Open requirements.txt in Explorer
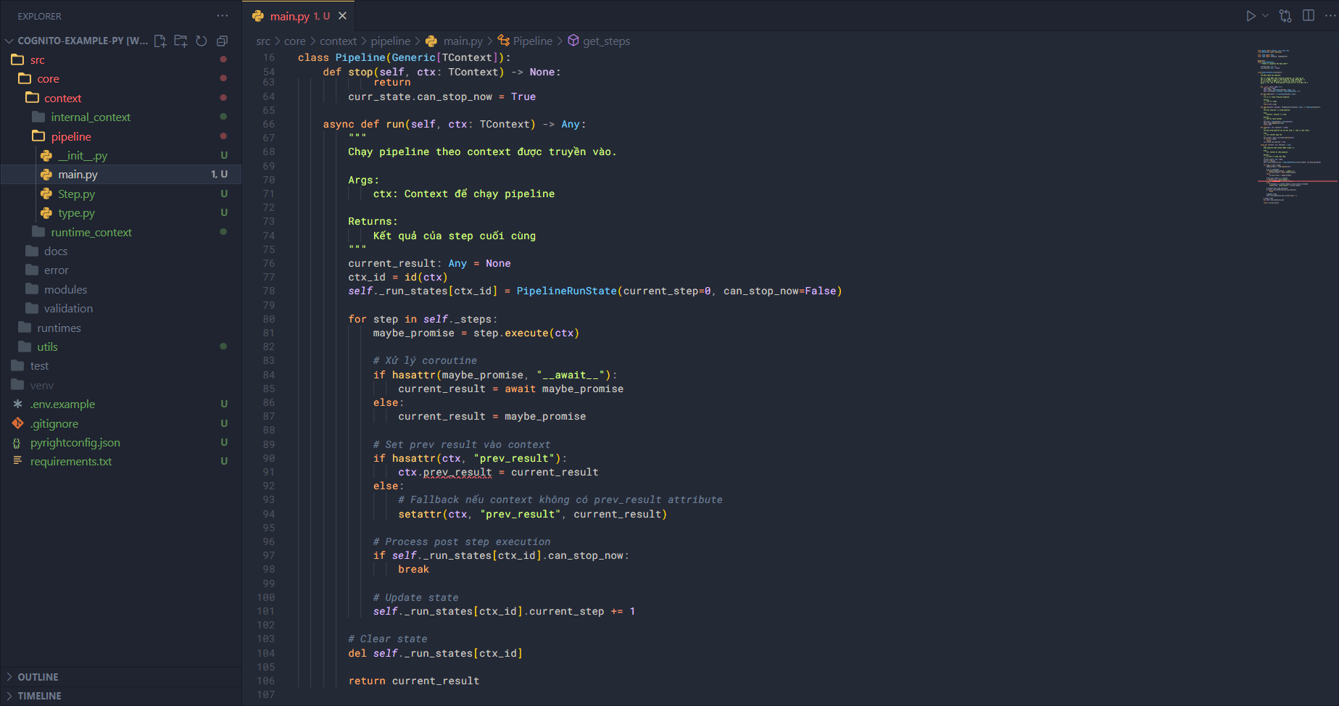Screen dimensions: 1339x706 (71, 462)
